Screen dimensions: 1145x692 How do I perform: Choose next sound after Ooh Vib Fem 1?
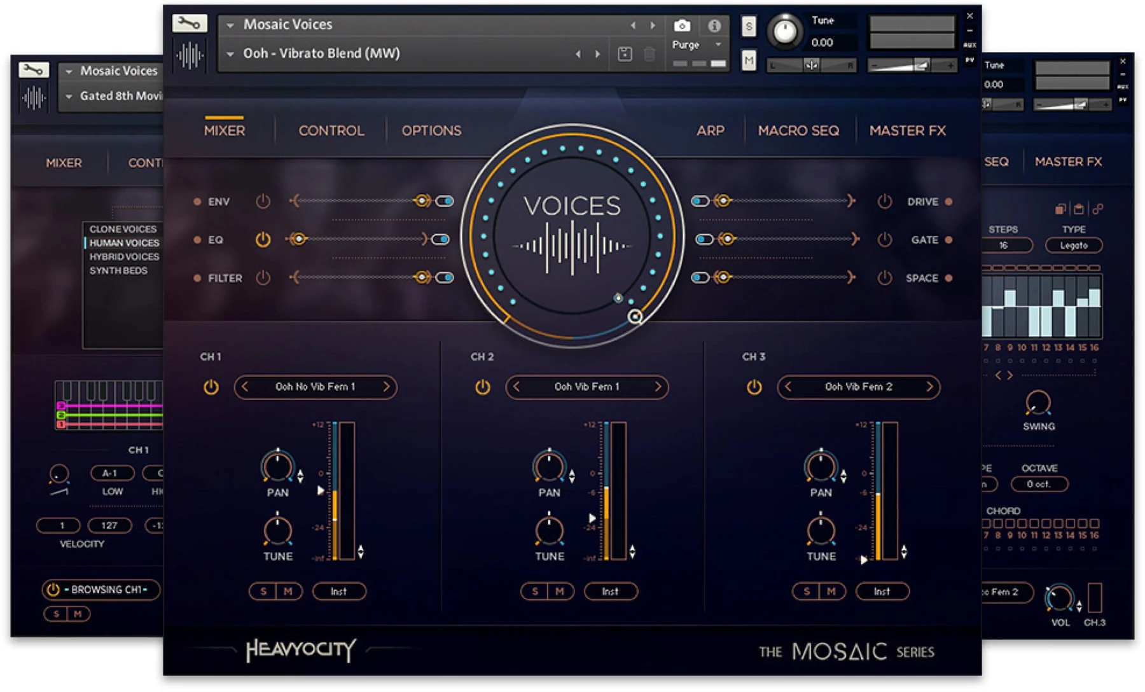658,387
